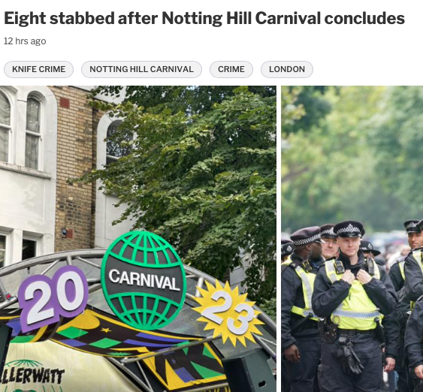Click the blurred trees above the officers
The width and height of the screenshot is (423, 392).
pyautogui.click(x=352, y=151)
